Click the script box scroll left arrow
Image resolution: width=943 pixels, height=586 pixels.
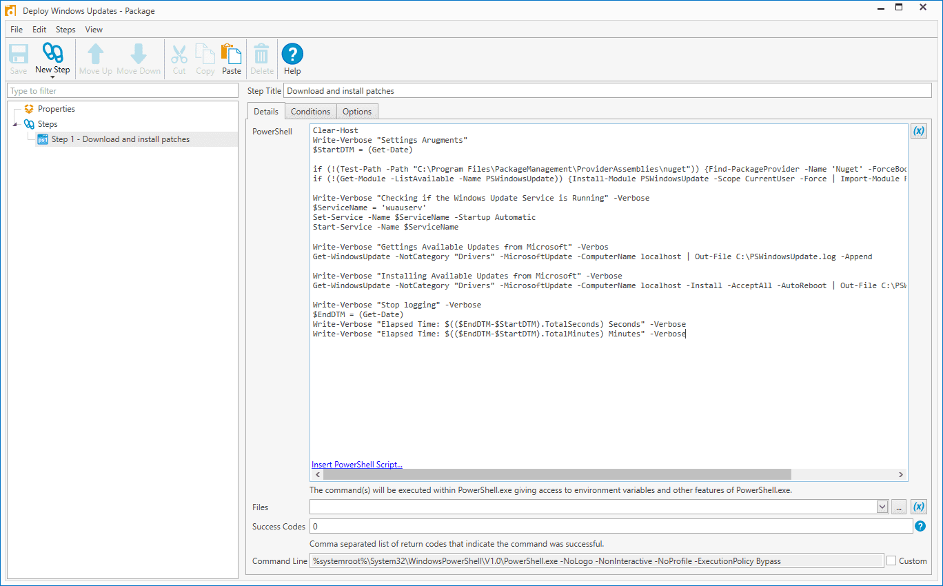click(x=317, y=474)
